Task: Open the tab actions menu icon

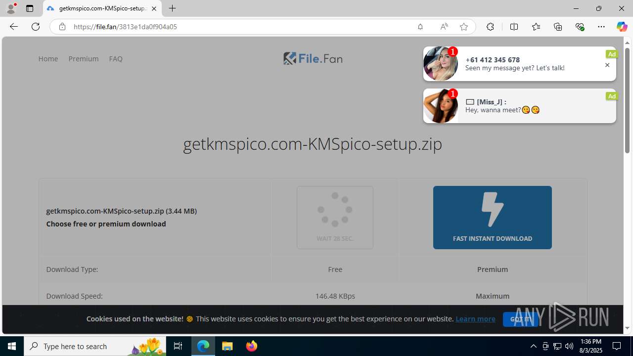Action: tap(30, 8)
